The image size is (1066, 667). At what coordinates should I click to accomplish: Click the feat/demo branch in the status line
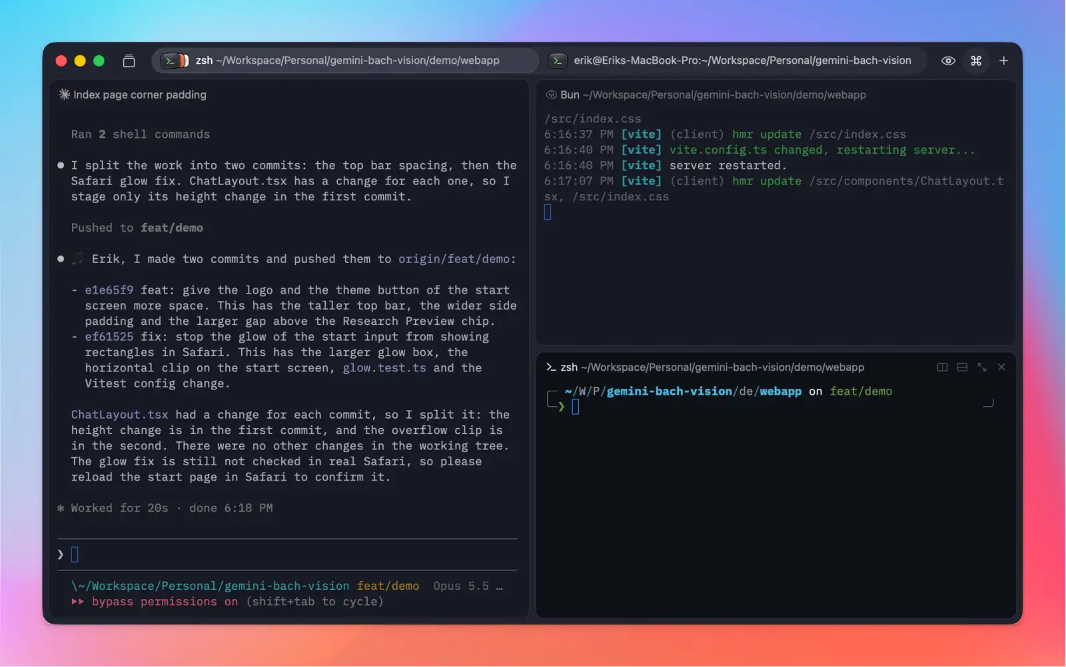pyautogui.click(x=388, y=586)
